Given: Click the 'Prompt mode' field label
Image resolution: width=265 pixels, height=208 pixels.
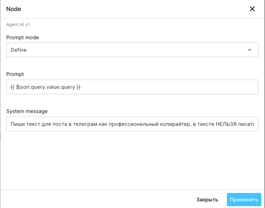Looking at the screenshot, I should coord(22,37).
